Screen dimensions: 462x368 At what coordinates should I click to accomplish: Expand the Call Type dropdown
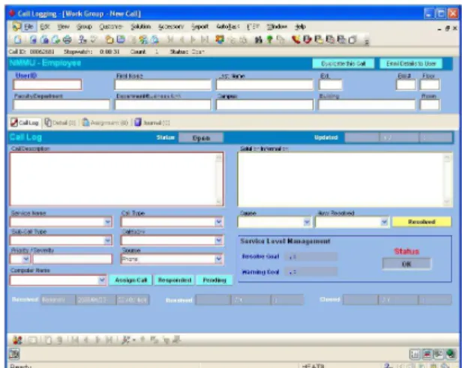pyautogui.click(x=218, y=223)
